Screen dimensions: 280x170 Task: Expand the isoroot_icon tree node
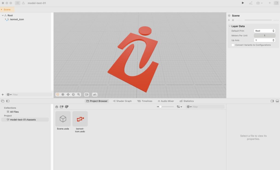(x=5, y=19)
